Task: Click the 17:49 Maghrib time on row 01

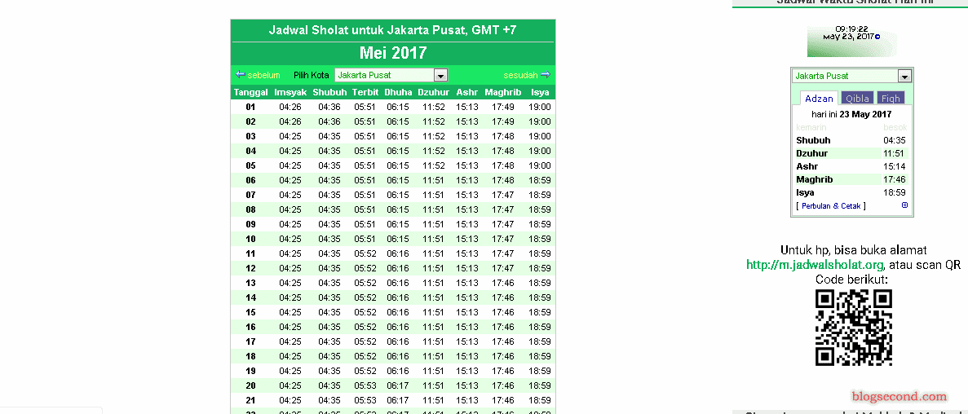Action: pos(503,107)
